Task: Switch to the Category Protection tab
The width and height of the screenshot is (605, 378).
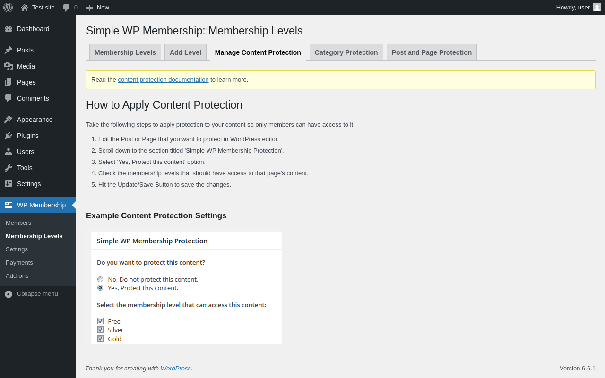Action: pyautogui.click(x=346, y=52)
